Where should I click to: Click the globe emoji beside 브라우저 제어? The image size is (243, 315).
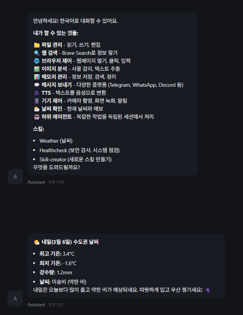pos(37,61)
